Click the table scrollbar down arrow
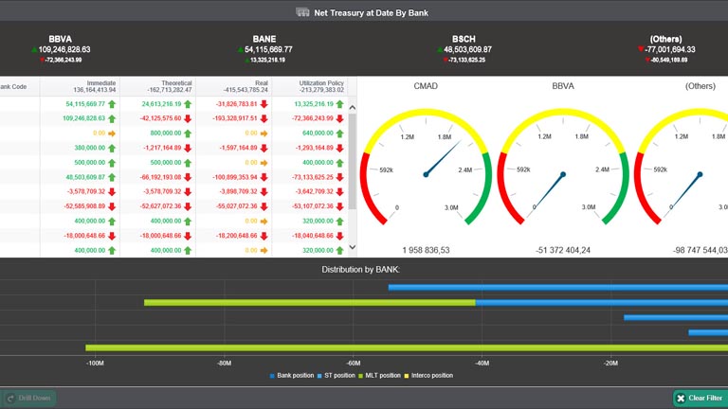 pyautogui.click(x=353, y=247)
